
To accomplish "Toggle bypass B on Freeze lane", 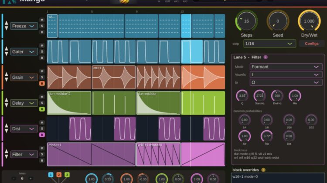I will click(42, 32).
